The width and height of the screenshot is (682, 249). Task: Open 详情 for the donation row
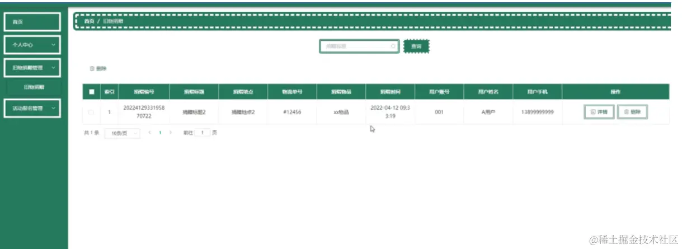[x=599, y=112]
